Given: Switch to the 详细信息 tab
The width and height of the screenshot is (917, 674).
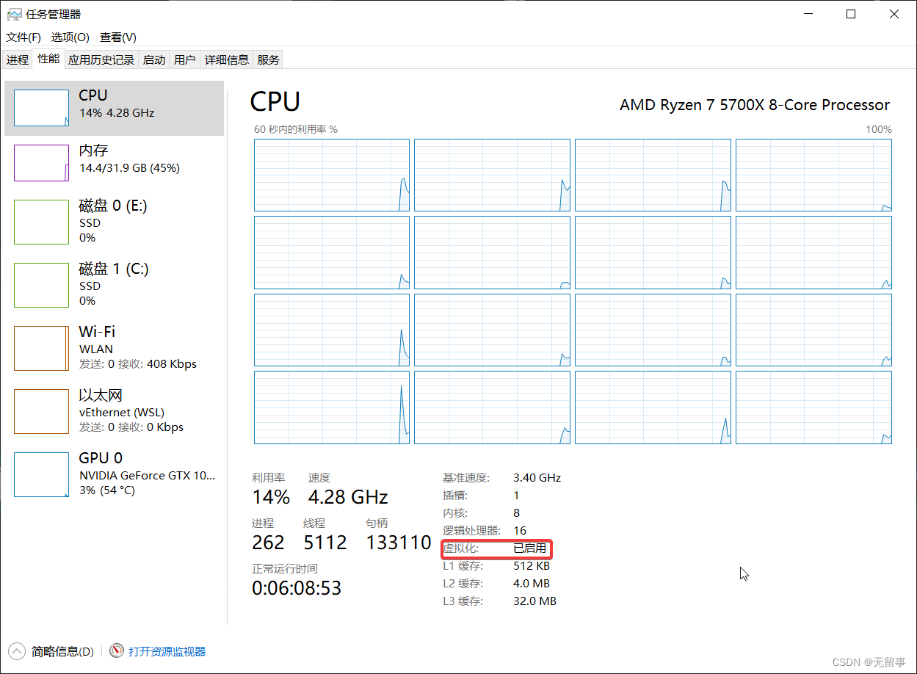Looking at the screenshot, I should [226, 59].
